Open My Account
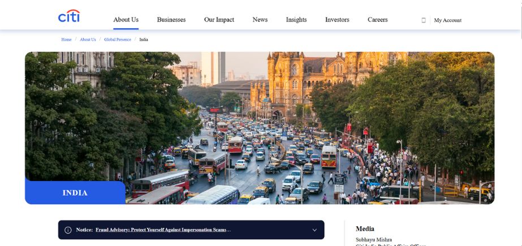Viewport: 522px width, 246px height. [x=447, y=20]
